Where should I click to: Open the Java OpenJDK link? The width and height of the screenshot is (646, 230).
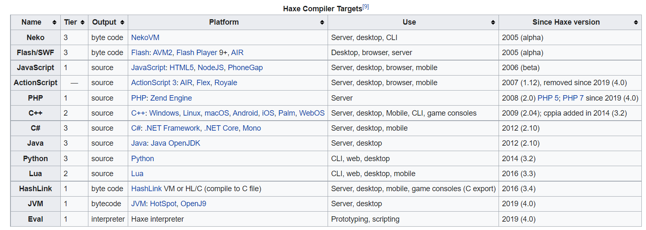176,143
